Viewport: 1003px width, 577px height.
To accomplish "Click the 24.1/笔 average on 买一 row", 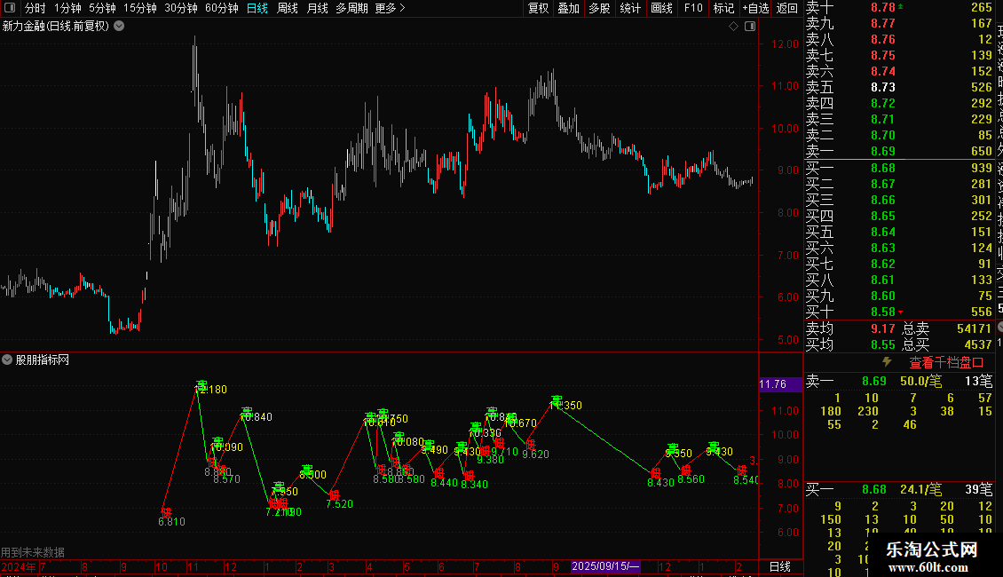I will (x=921, y=490).
